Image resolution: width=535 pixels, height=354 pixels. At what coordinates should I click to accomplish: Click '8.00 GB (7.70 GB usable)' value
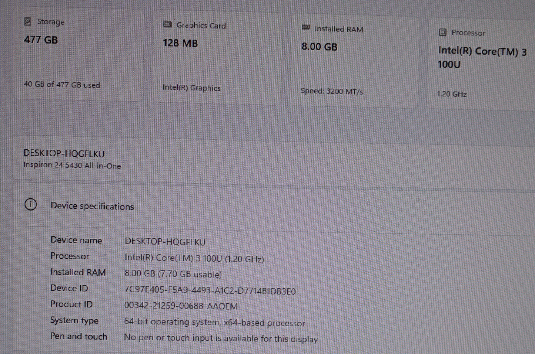click(x=173, y=274)
